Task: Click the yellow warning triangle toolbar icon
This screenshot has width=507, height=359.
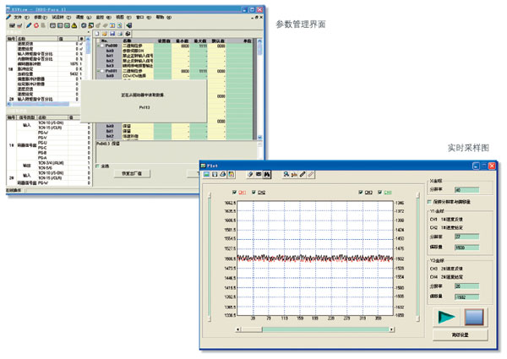Action: coord(75,26)
